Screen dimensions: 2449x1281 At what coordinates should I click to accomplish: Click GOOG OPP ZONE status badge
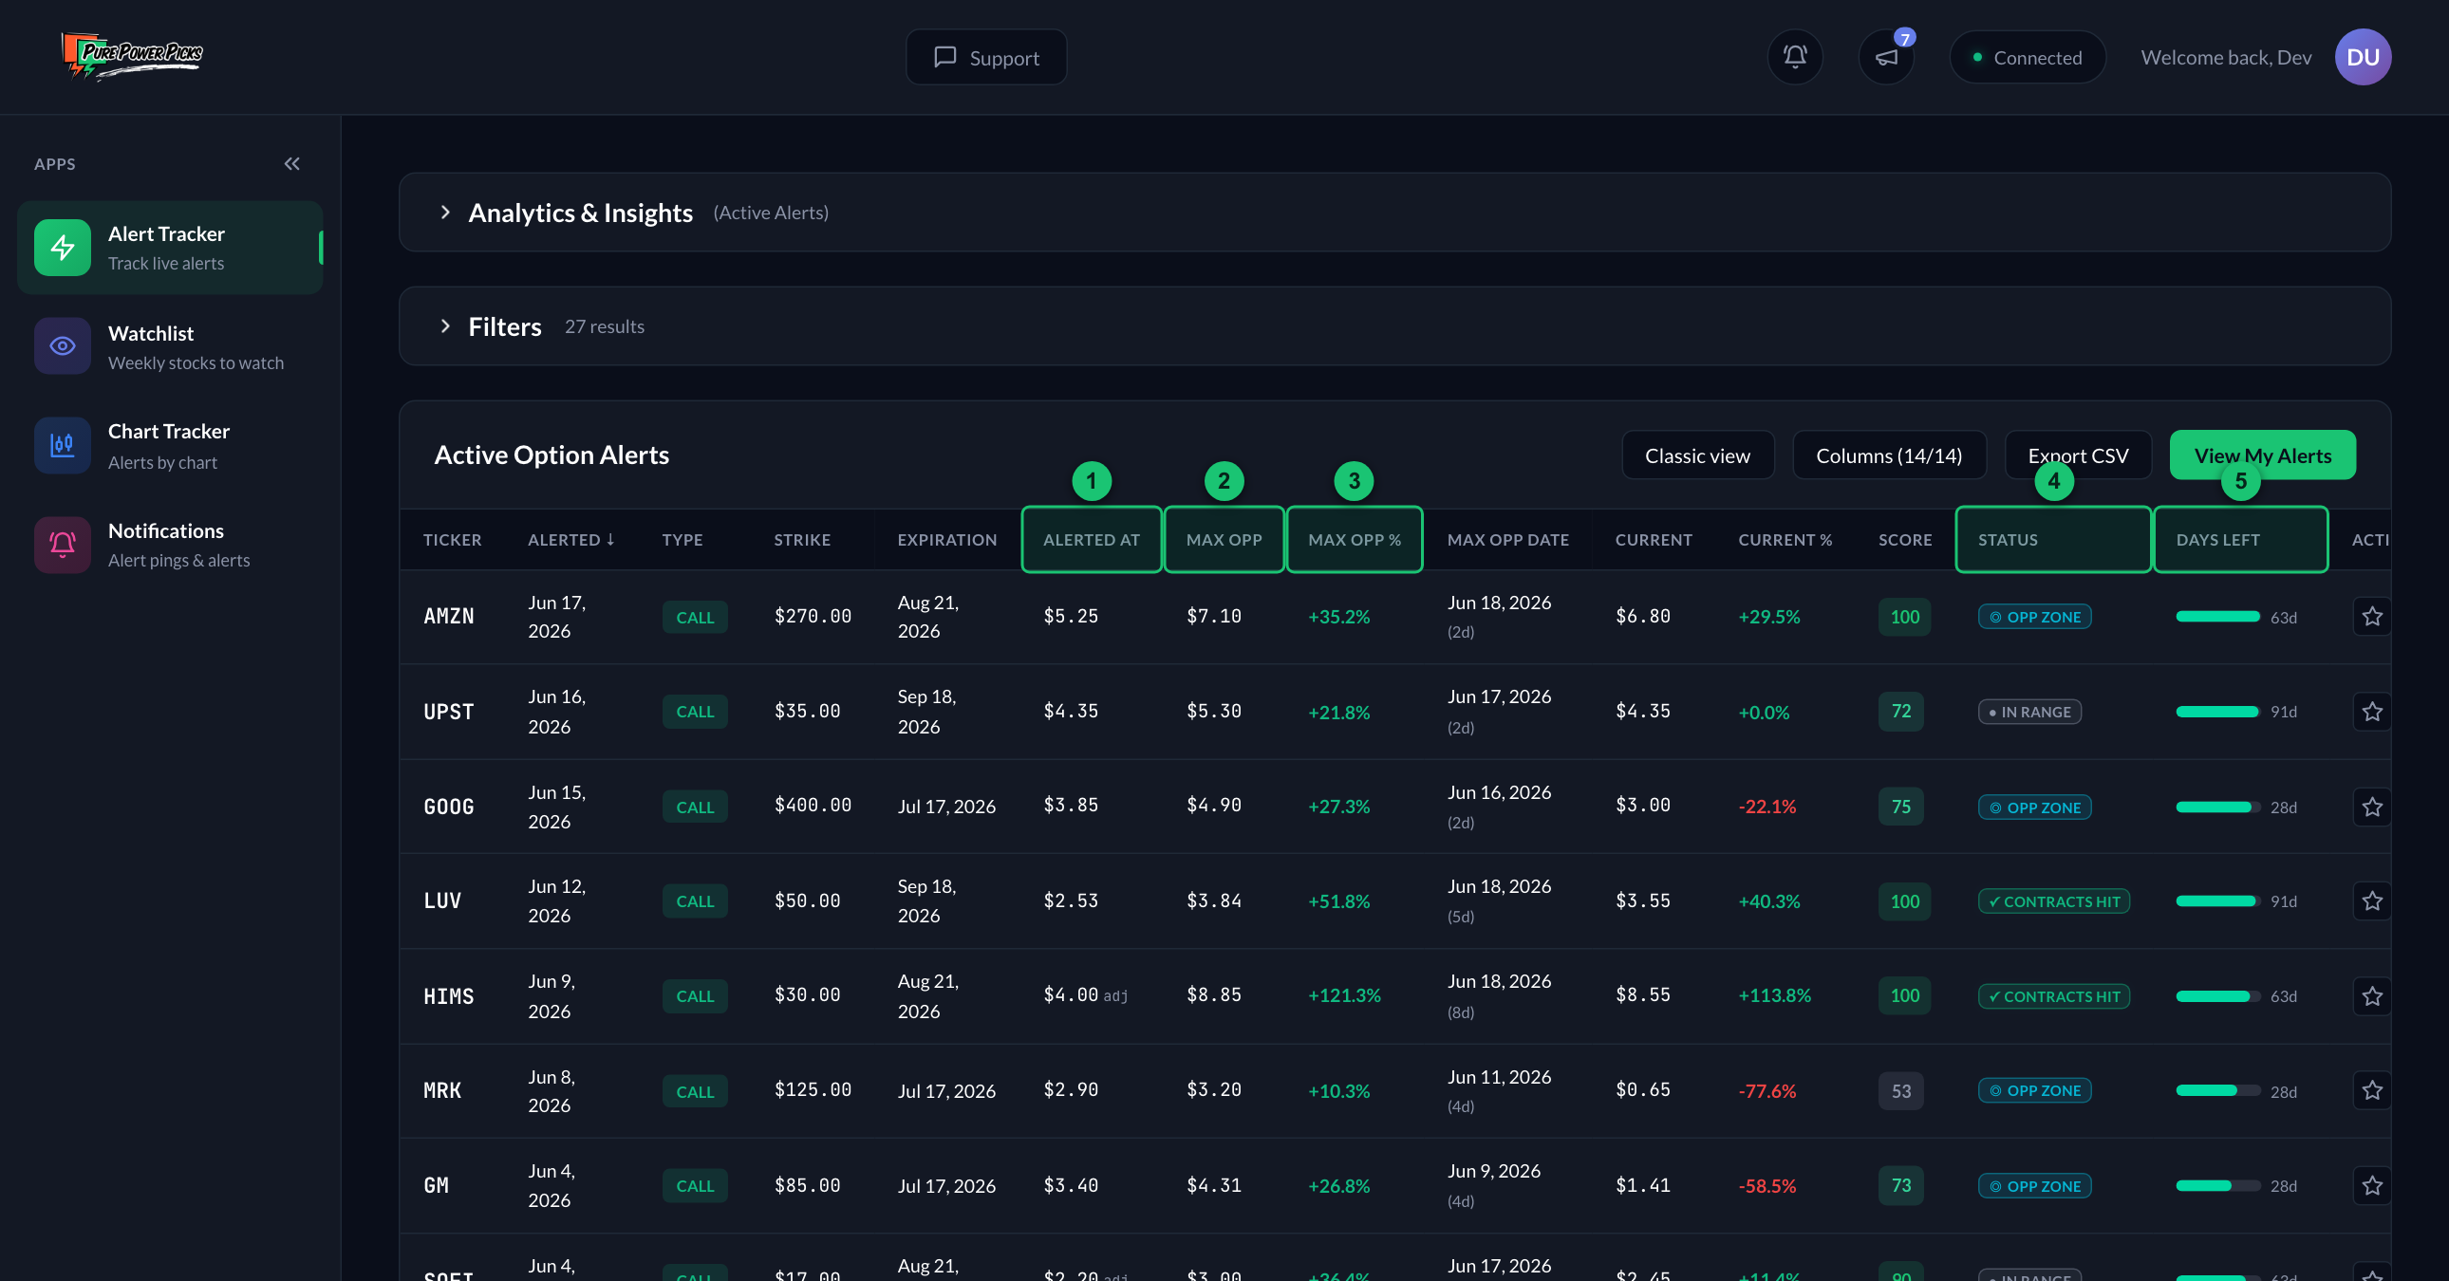[2034, 807]
